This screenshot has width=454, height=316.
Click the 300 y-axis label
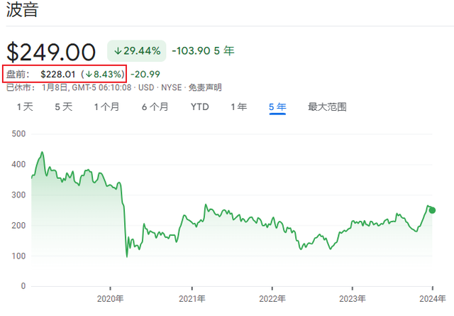[x=18, y=195]
